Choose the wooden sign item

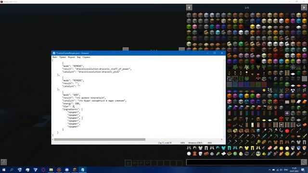point(293,102)
